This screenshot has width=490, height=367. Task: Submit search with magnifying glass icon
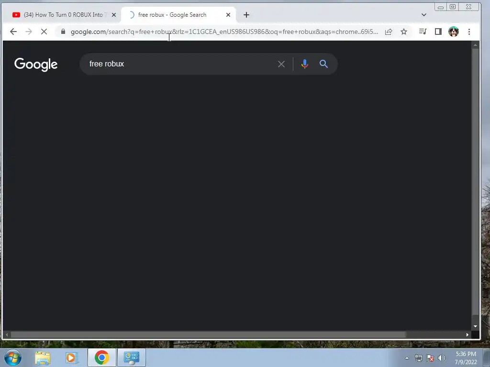click(323, 64)
